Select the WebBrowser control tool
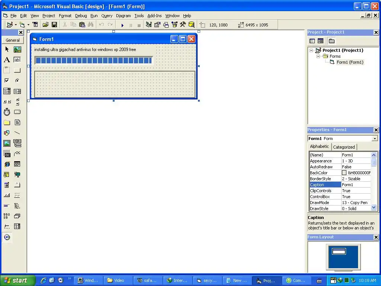 7,164
